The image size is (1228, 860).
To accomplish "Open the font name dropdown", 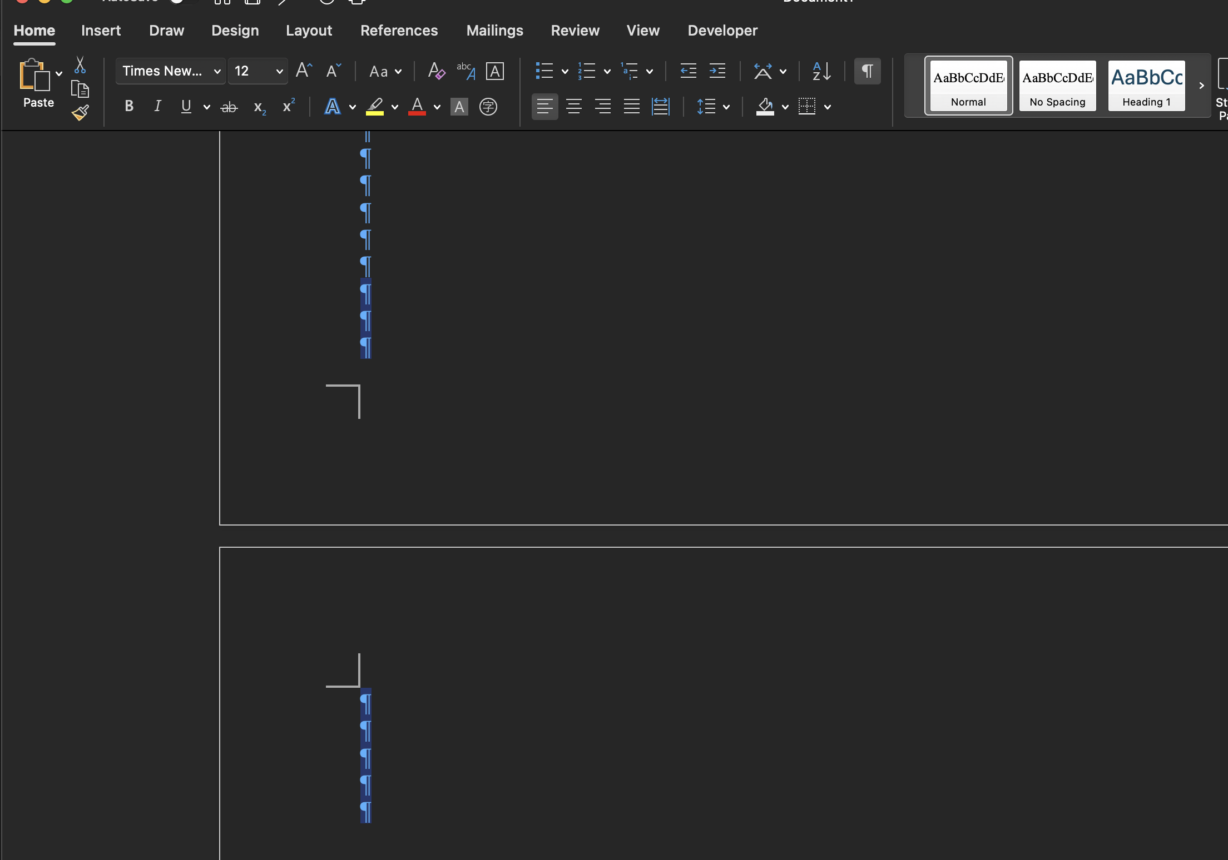I will point(217,71).
